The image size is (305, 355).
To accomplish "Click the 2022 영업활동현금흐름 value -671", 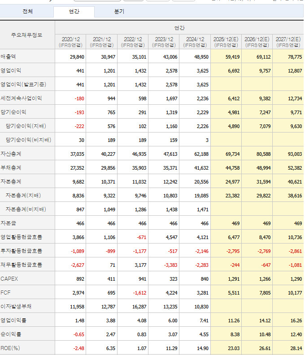I will tap(141, 237).
